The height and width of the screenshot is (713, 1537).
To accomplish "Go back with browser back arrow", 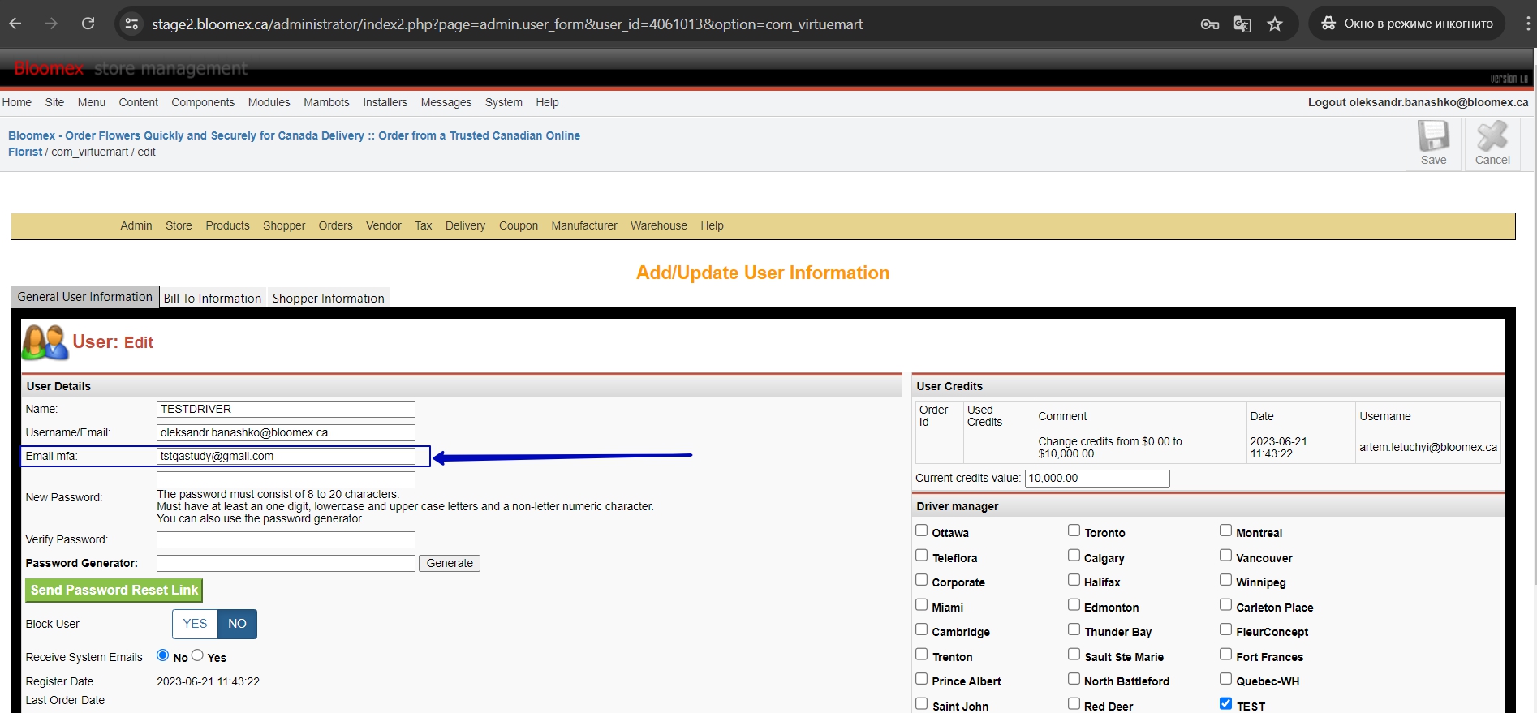I will pyautogui.click(x=15, y=24).
